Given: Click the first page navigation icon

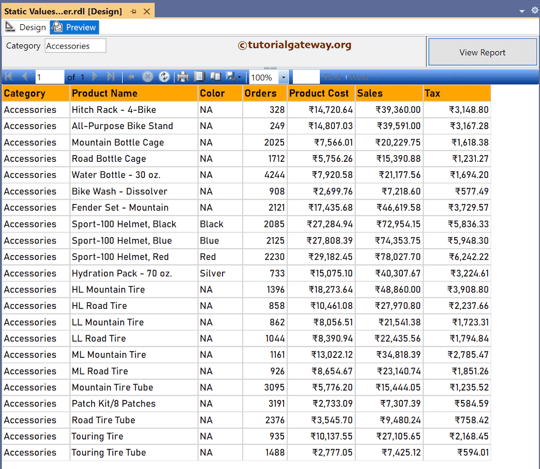Looking at the screenshot, I should pyautogui.click(x=8, y=77).
